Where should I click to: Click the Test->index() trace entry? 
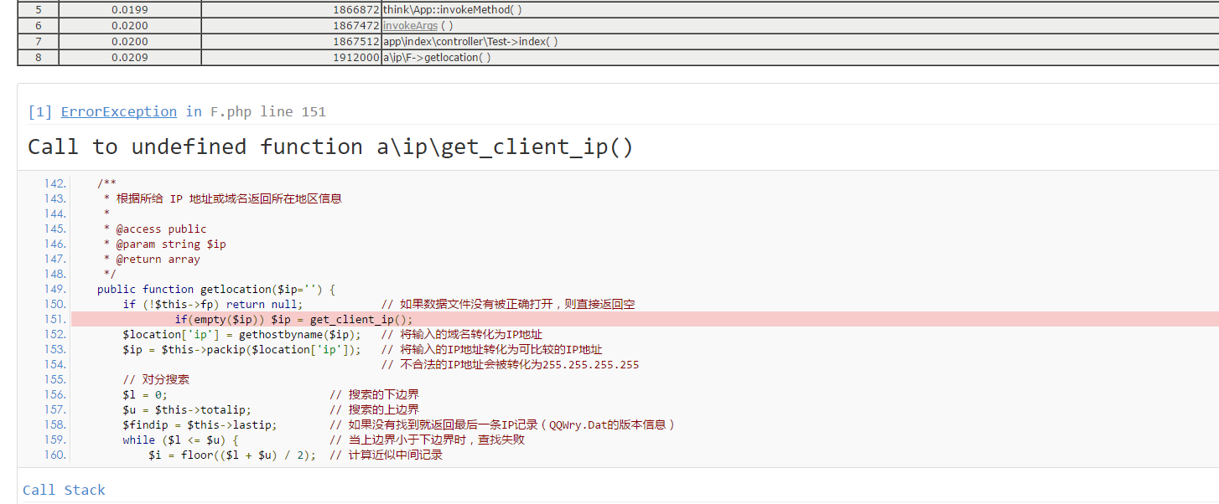tap(470, 42)
